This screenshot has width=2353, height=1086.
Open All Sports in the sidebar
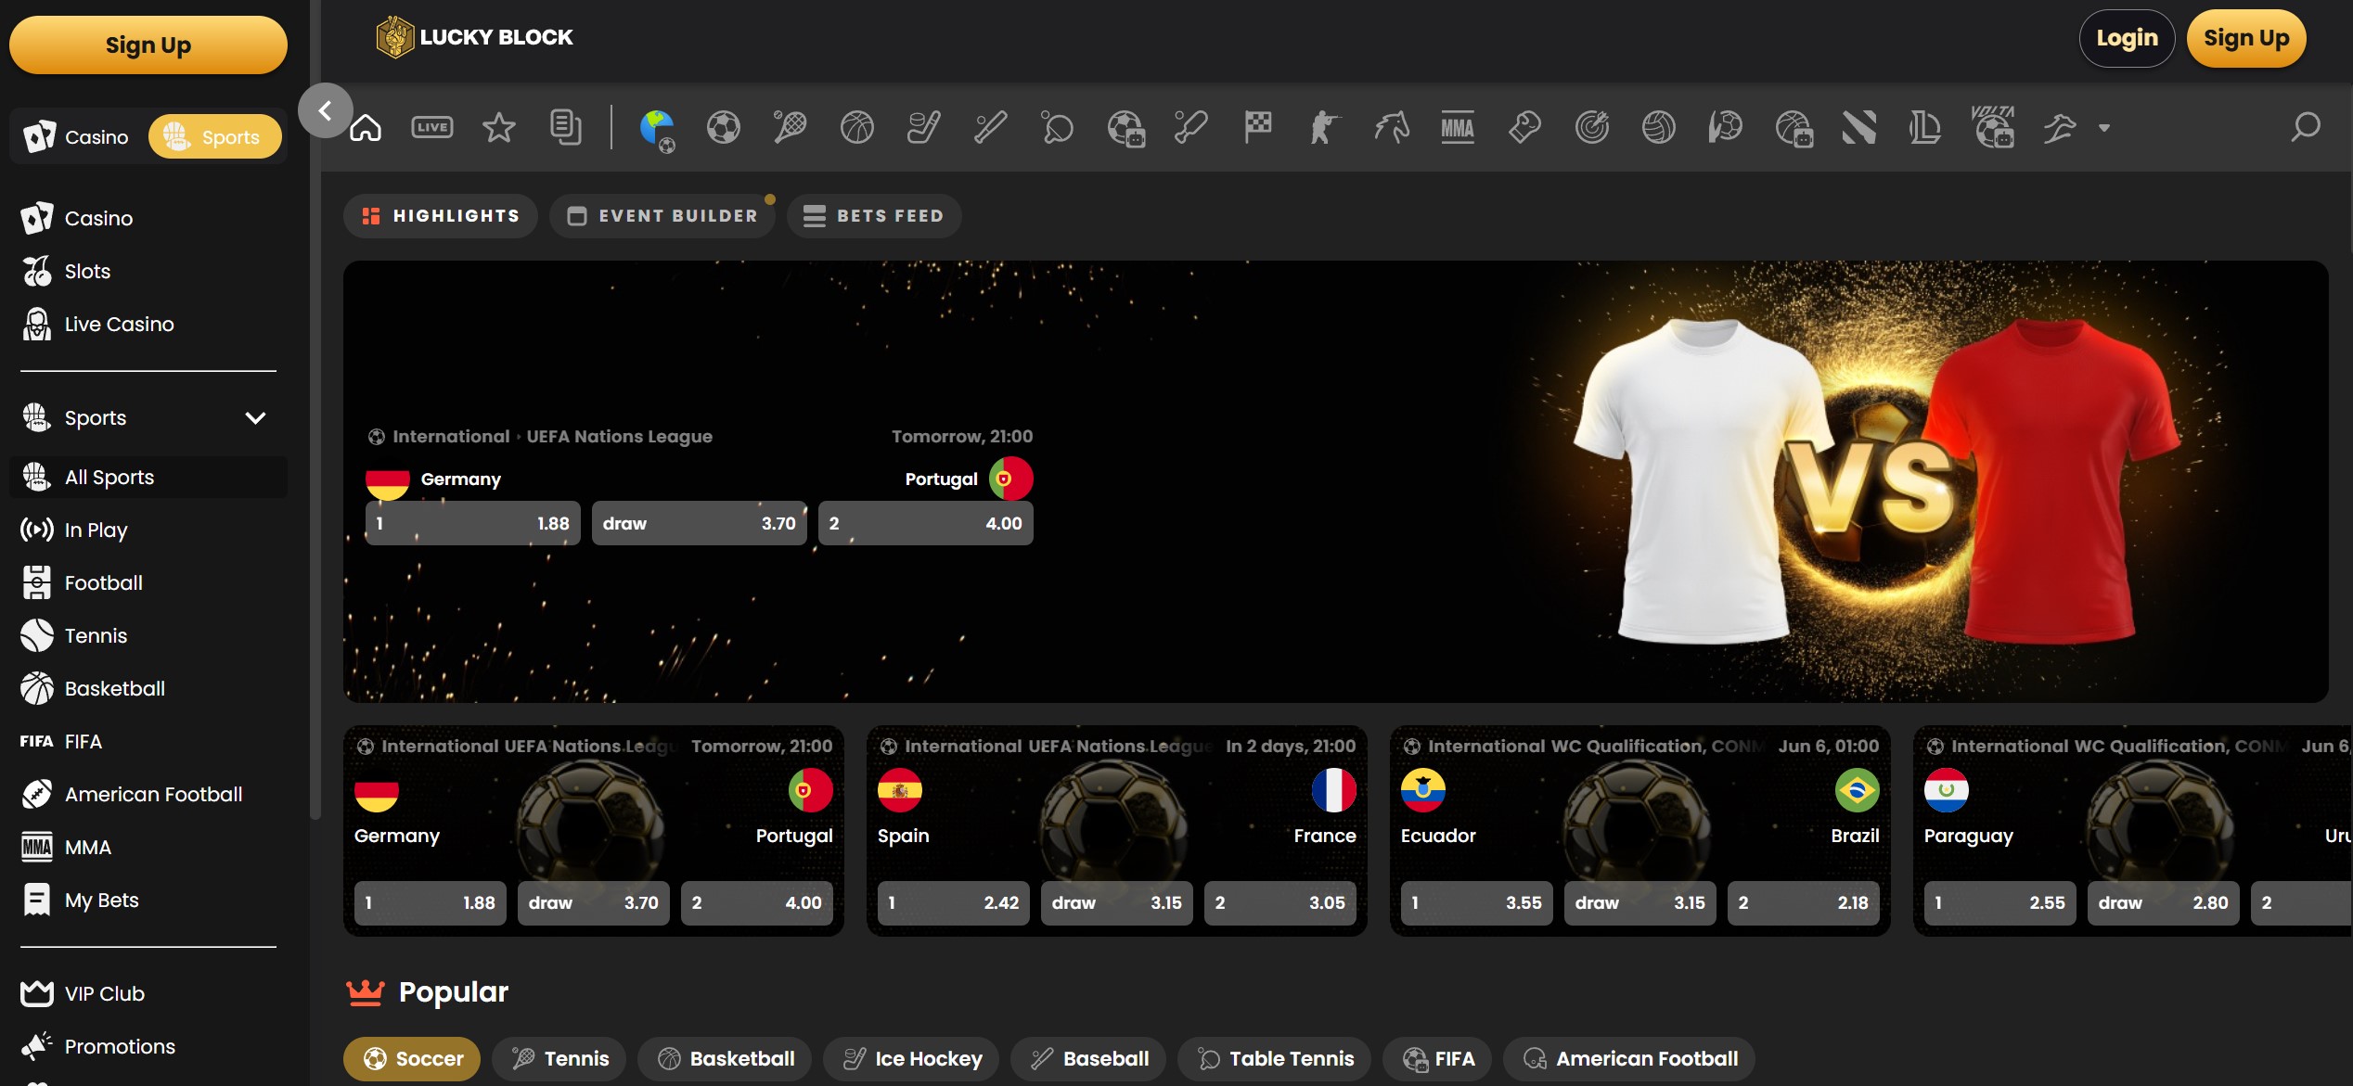[148, 478]
